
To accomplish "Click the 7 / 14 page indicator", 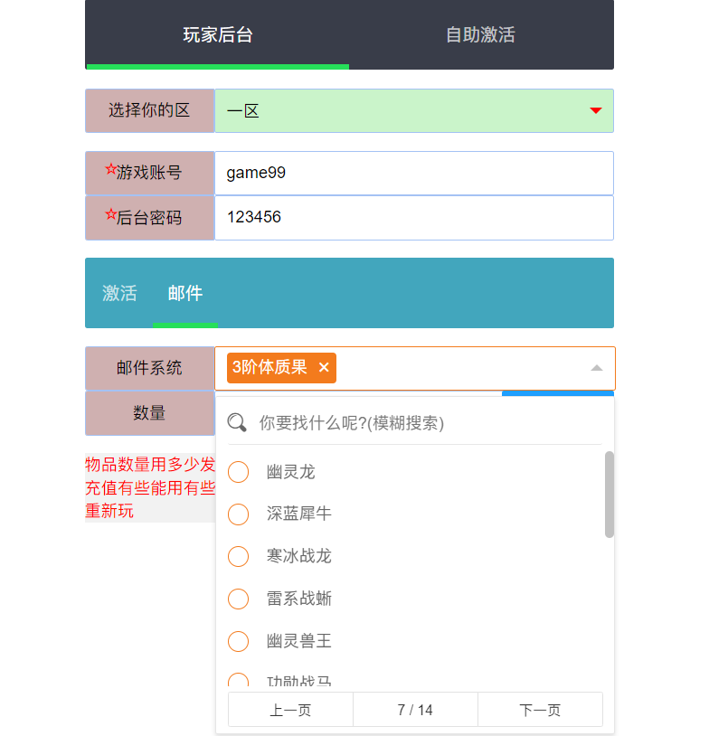I will (x=415, y=710).
